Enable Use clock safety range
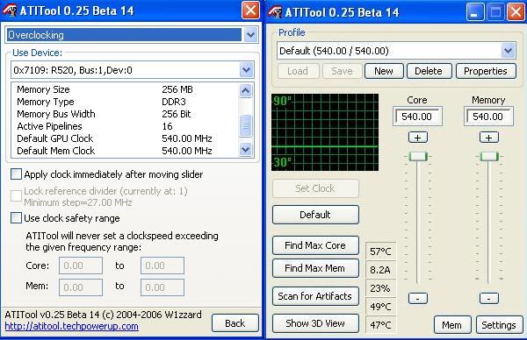The height and width of the screenshot is (340, 527). click(16, 218)
